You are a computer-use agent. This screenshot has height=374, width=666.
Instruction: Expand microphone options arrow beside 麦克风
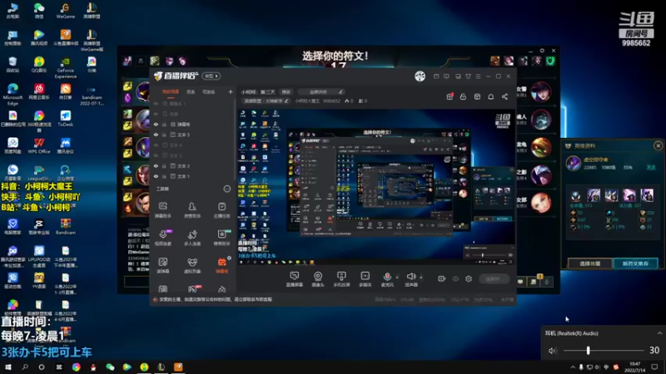point(397,278)
